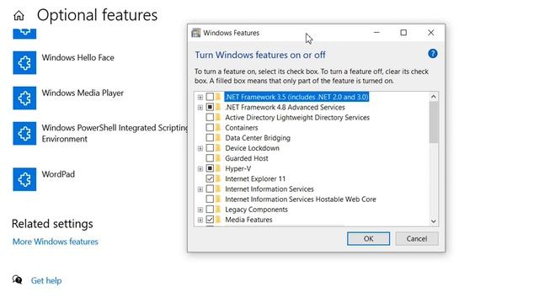The height and width of the screenshot is (303, 539).
Task: Expand the Device Lockdown node
Action: [x=200, y=148]
